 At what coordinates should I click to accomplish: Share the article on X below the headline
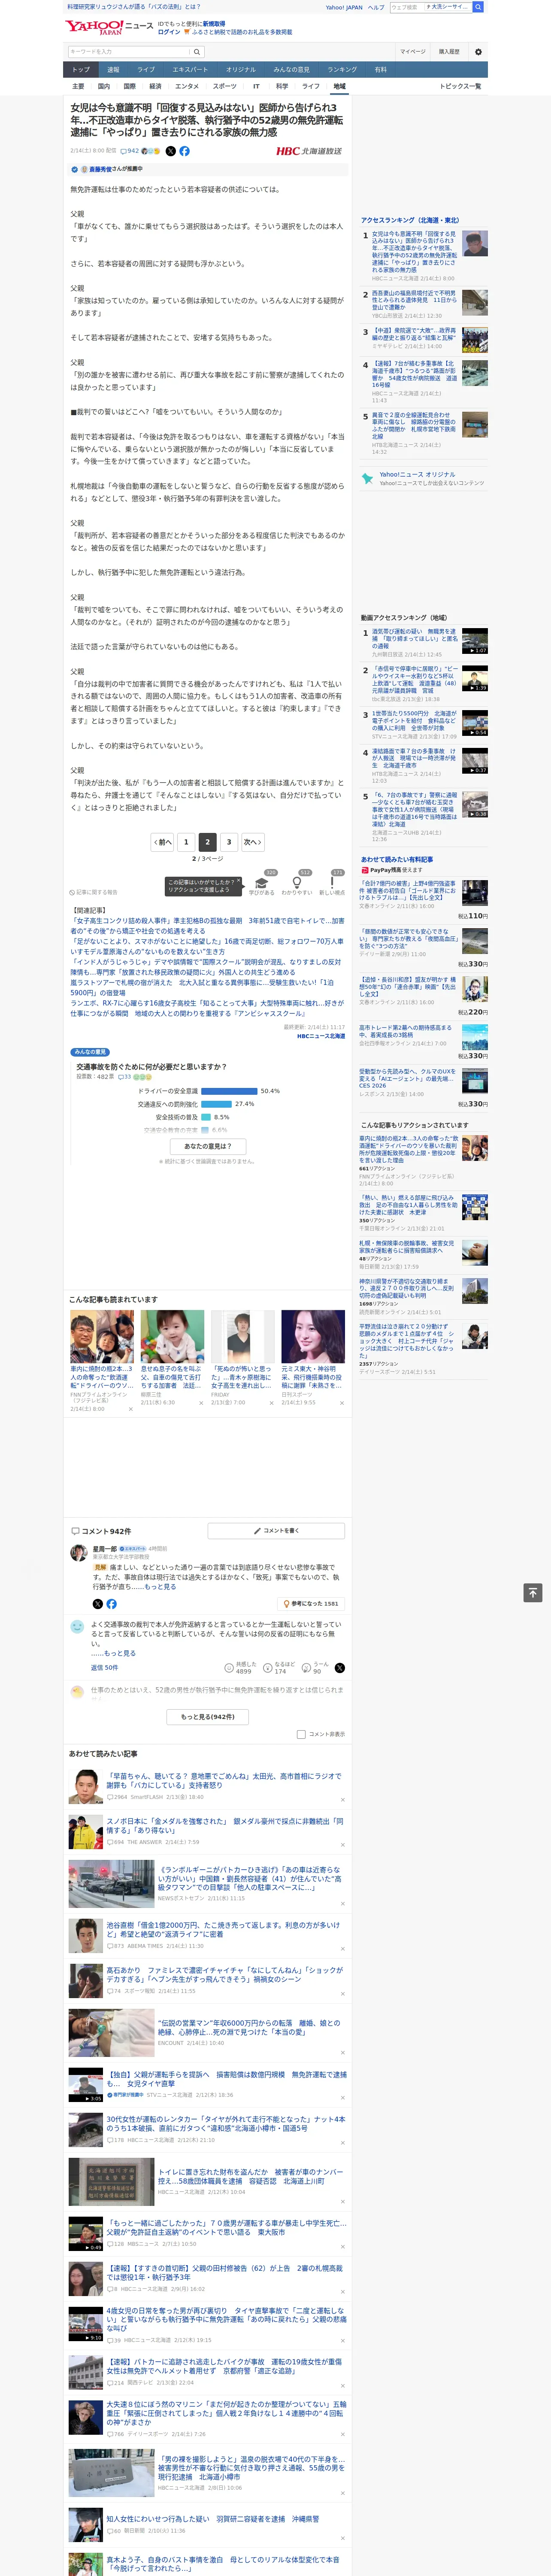(x=170, y=151)
